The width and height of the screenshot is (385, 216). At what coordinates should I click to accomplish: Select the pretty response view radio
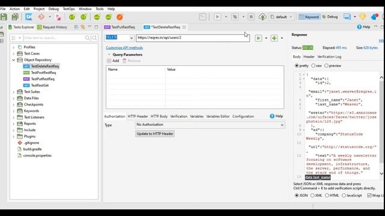click(297, 65)
